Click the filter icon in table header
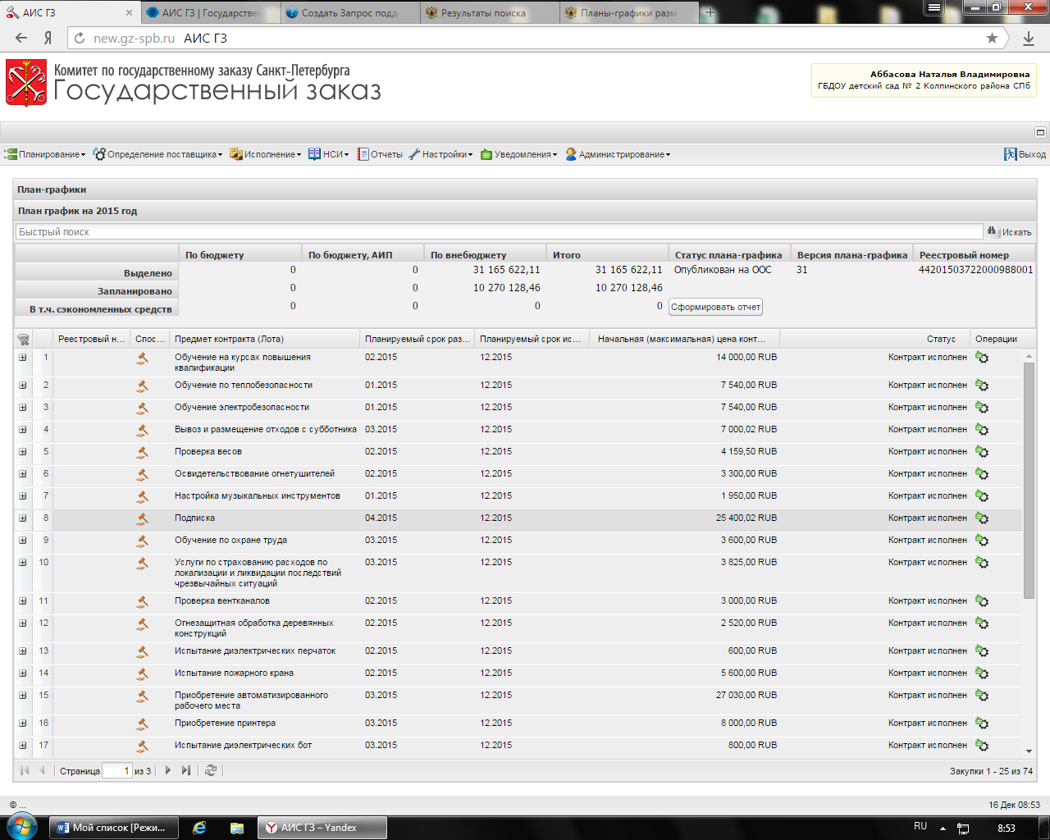The image size is (1050, 840). 23,340
